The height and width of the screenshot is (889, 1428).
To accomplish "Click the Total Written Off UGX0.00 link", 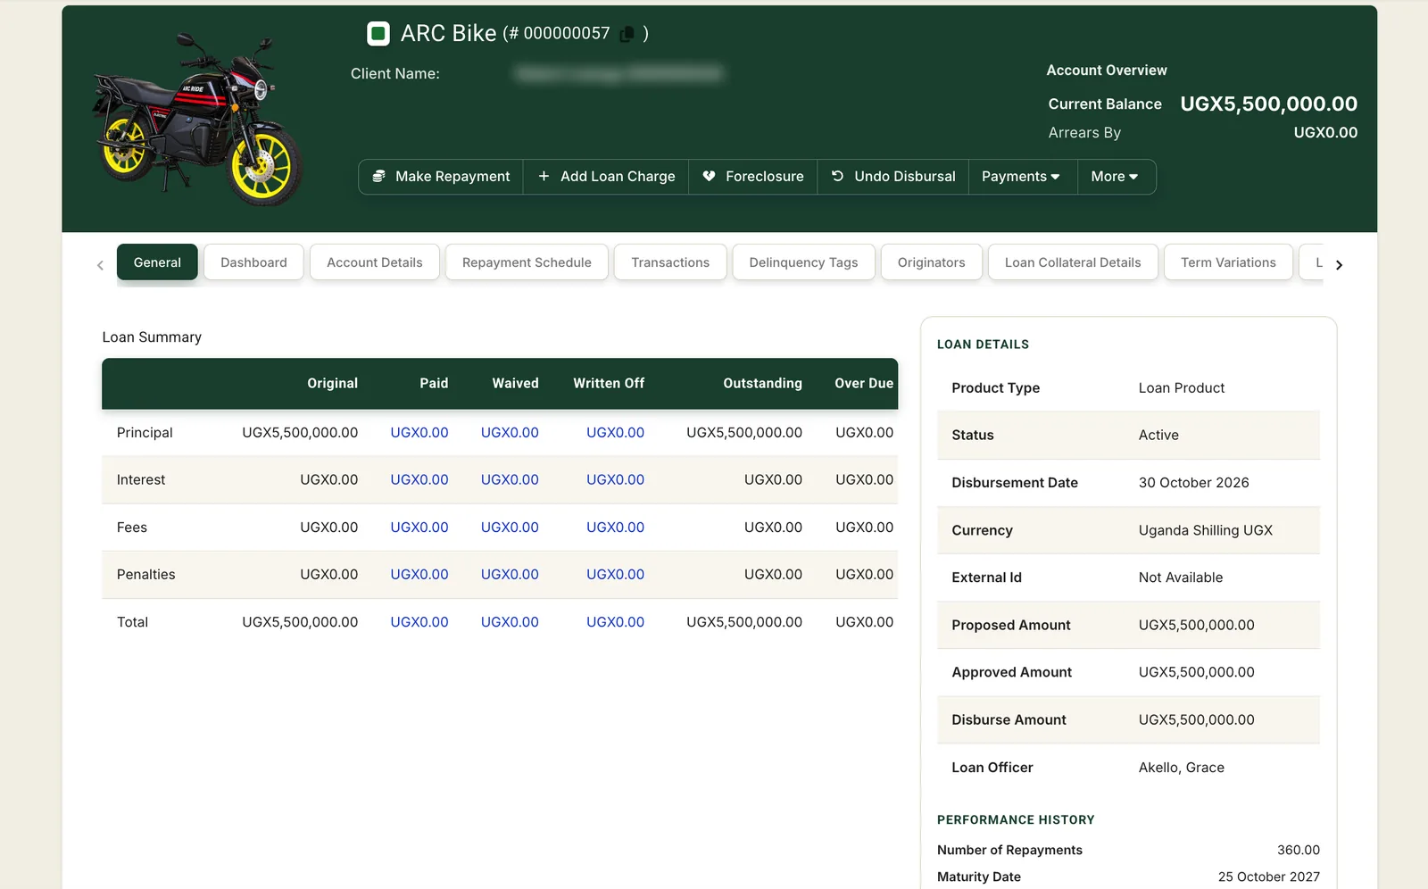I will [615, 622].
